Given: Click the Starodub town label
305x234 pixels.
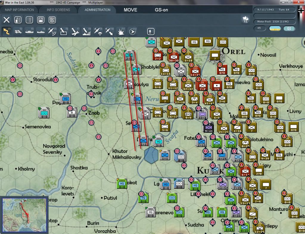Looking at the screenshot, I should (43, 80).
